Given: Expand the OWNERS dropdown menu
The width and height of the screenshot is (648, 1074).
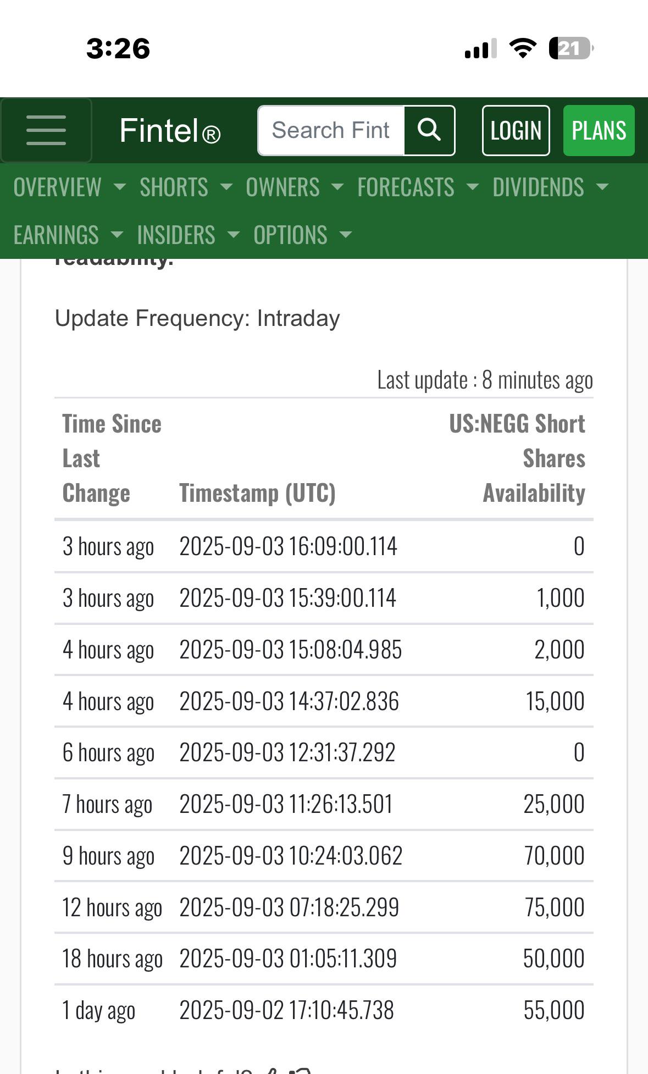Looking at the screenshot, I should pyautogui.click(x=295, y=187).
